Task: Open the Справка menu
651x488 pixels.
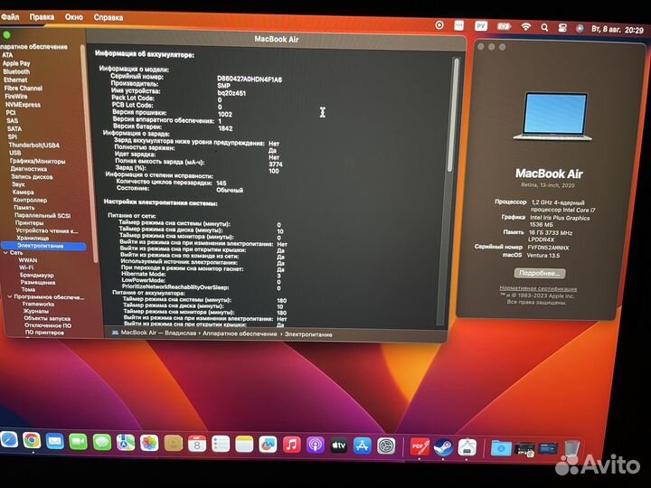Action: pyautogui.click(x=108, y=18)
